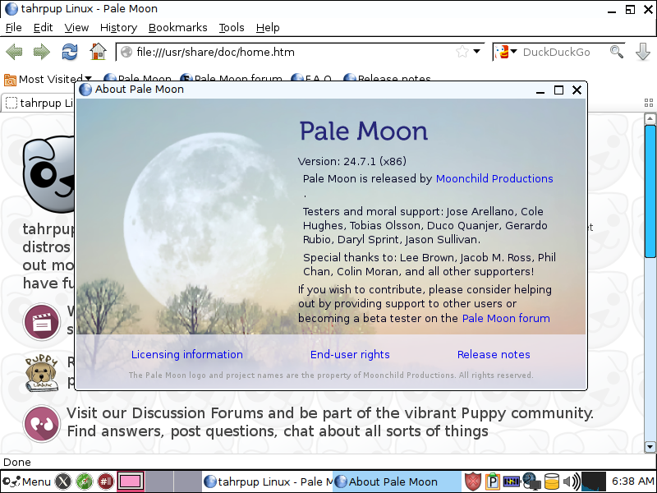Reload the current page
The height and width of the screenshot is (493, 657).
click(x=70, y=52)
